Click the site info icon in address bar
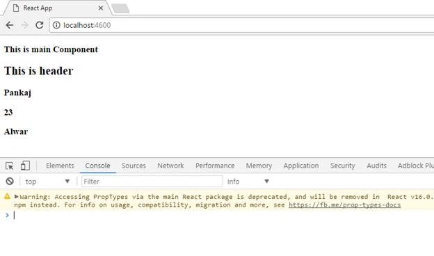The image size is (434, 256). 56,25
